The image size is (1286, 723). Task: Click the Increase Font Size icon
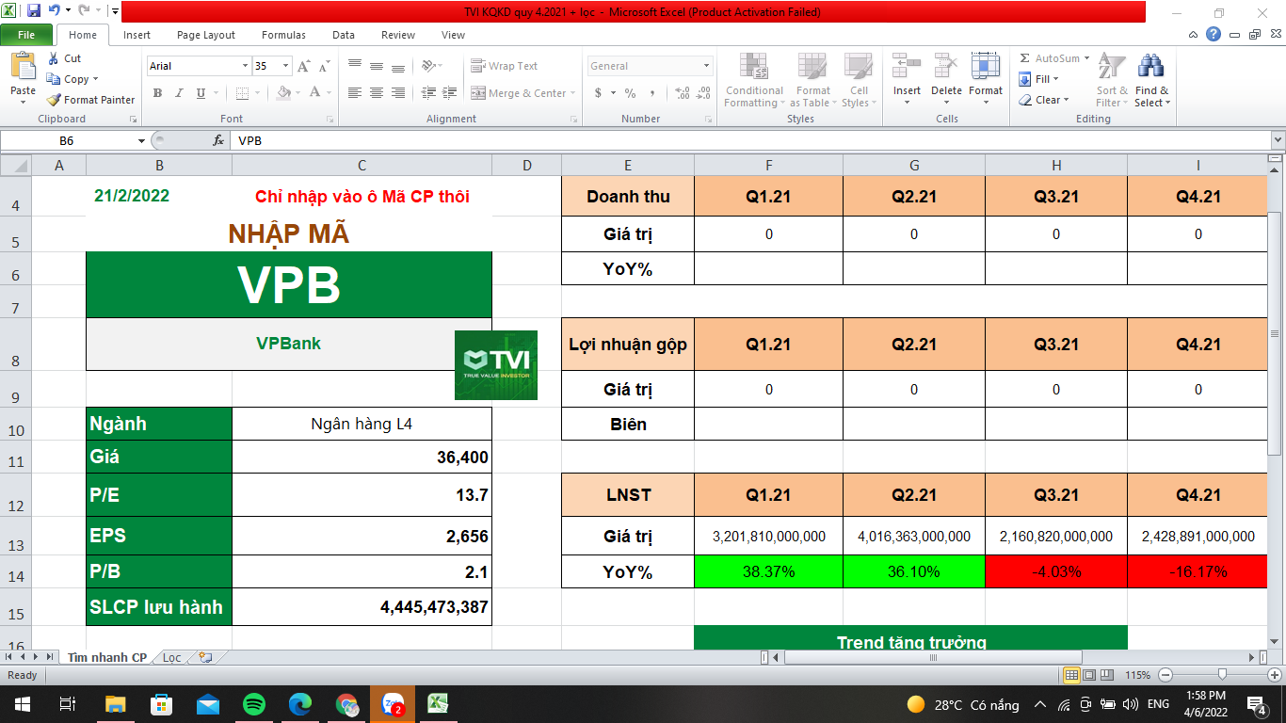tap(304, 66)
